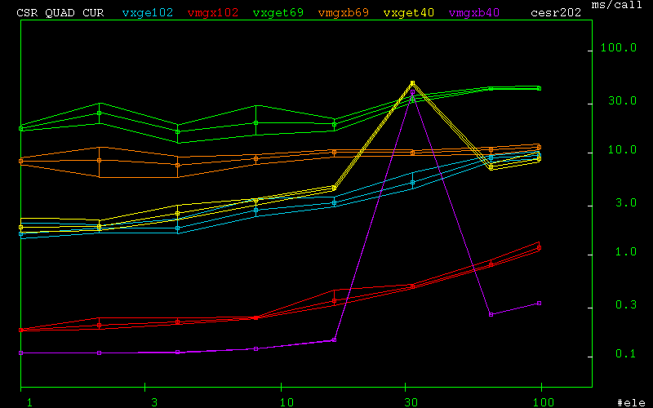Click the '1.0' y-axis tick label
This screenshot has width=653, height=408.
(x=626, y=252)
